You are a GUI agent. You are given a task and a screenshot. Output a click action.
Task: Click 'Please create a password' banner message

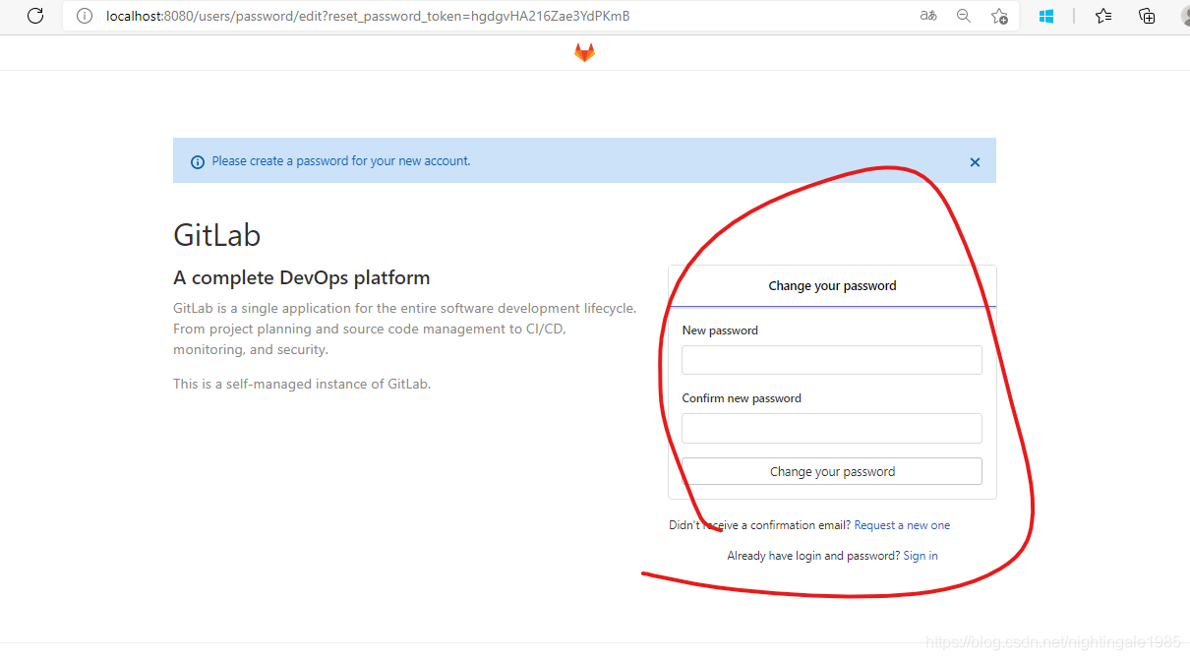pyautogui.click(x=341, y=161)
